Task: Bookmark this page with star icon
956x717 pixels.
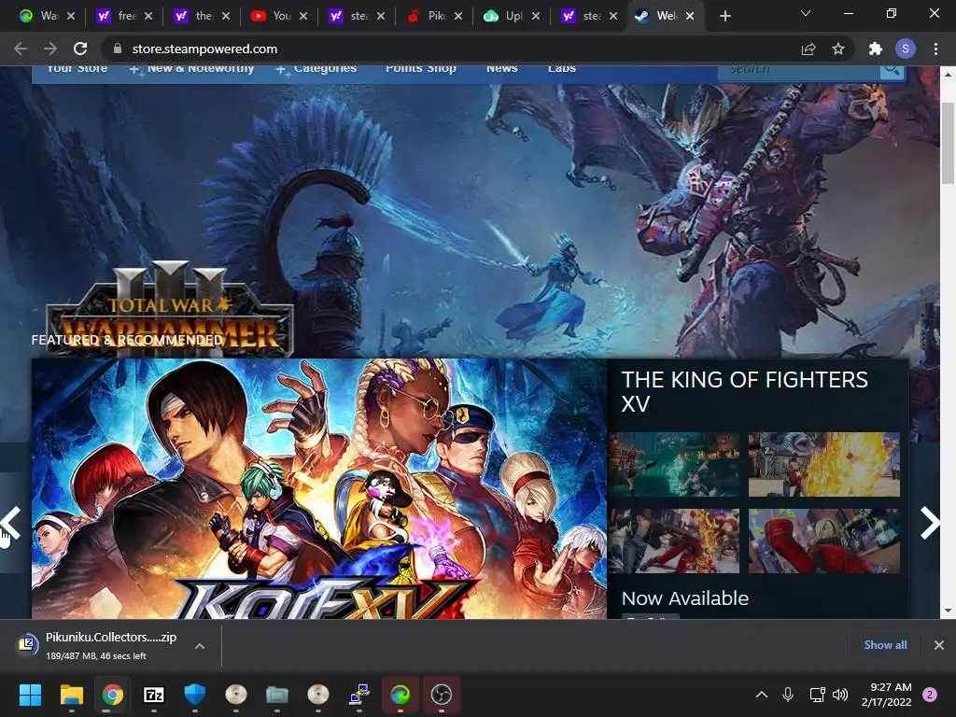Action: pos(838,49)
